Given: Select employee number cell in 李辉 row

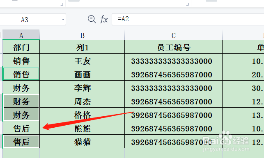Looking at the screenshot, I should point(173,87).
